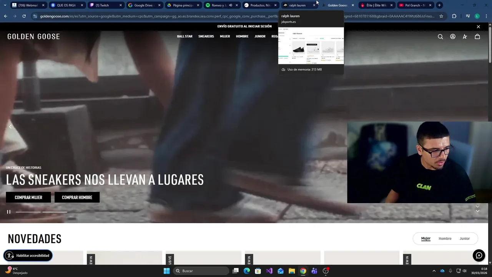Click the free shipping login banner text
The width and height of the screenshot is (492, 277).
pos(244,27)
